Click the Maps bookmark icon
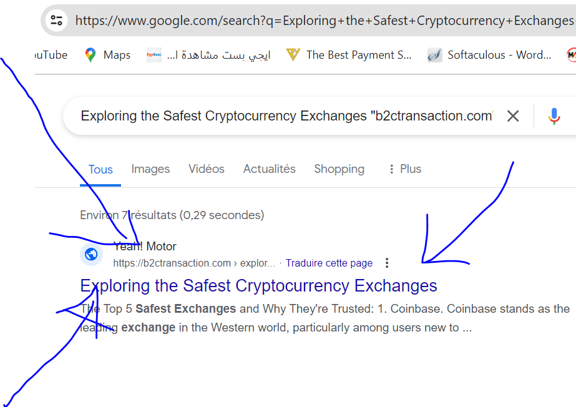Screen dimensions: 576x407 (x=90, y=55)
